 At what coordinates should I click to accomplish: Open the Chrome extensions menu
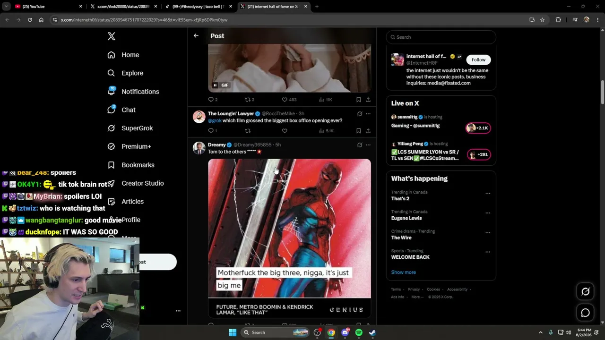(558, 20)
